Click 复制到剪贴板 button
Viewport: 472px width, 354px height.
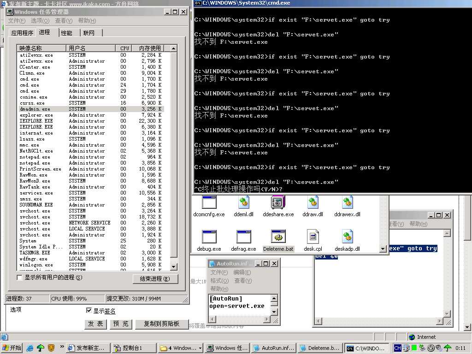[x=162, y=324]
